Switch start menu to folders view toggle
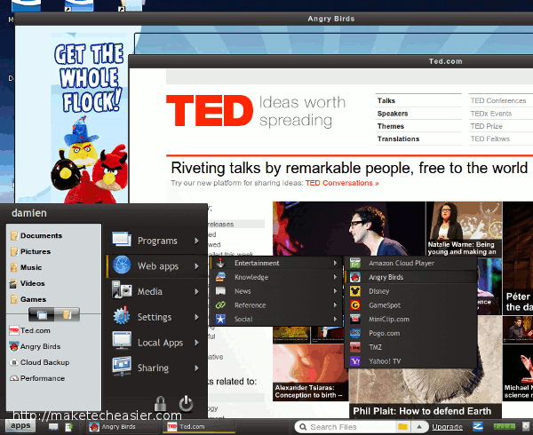The image size is (533, 435). [65, 313]
